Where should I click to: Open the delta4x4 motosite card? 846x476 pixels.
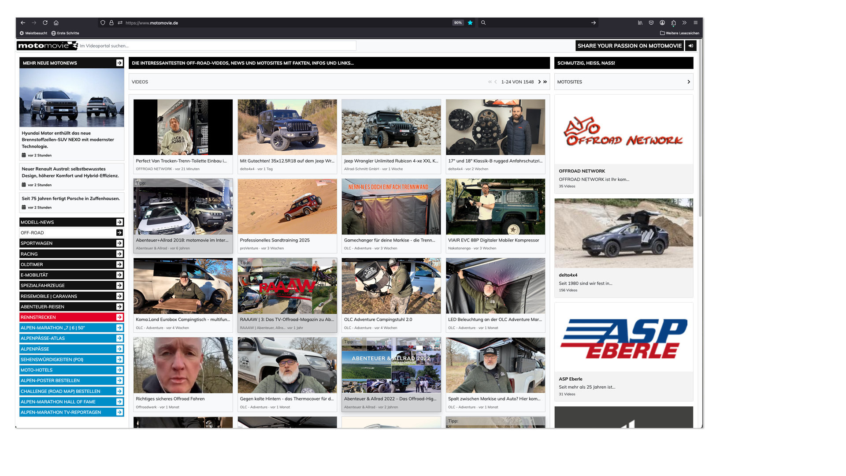(x=623, y=248)
